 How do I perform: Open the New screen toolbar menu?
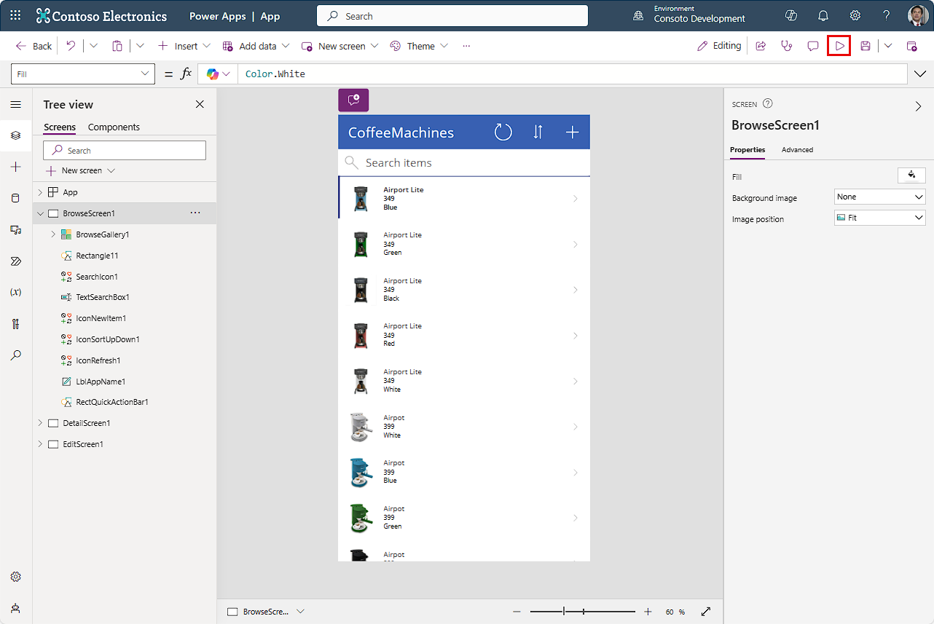[340, 46]
